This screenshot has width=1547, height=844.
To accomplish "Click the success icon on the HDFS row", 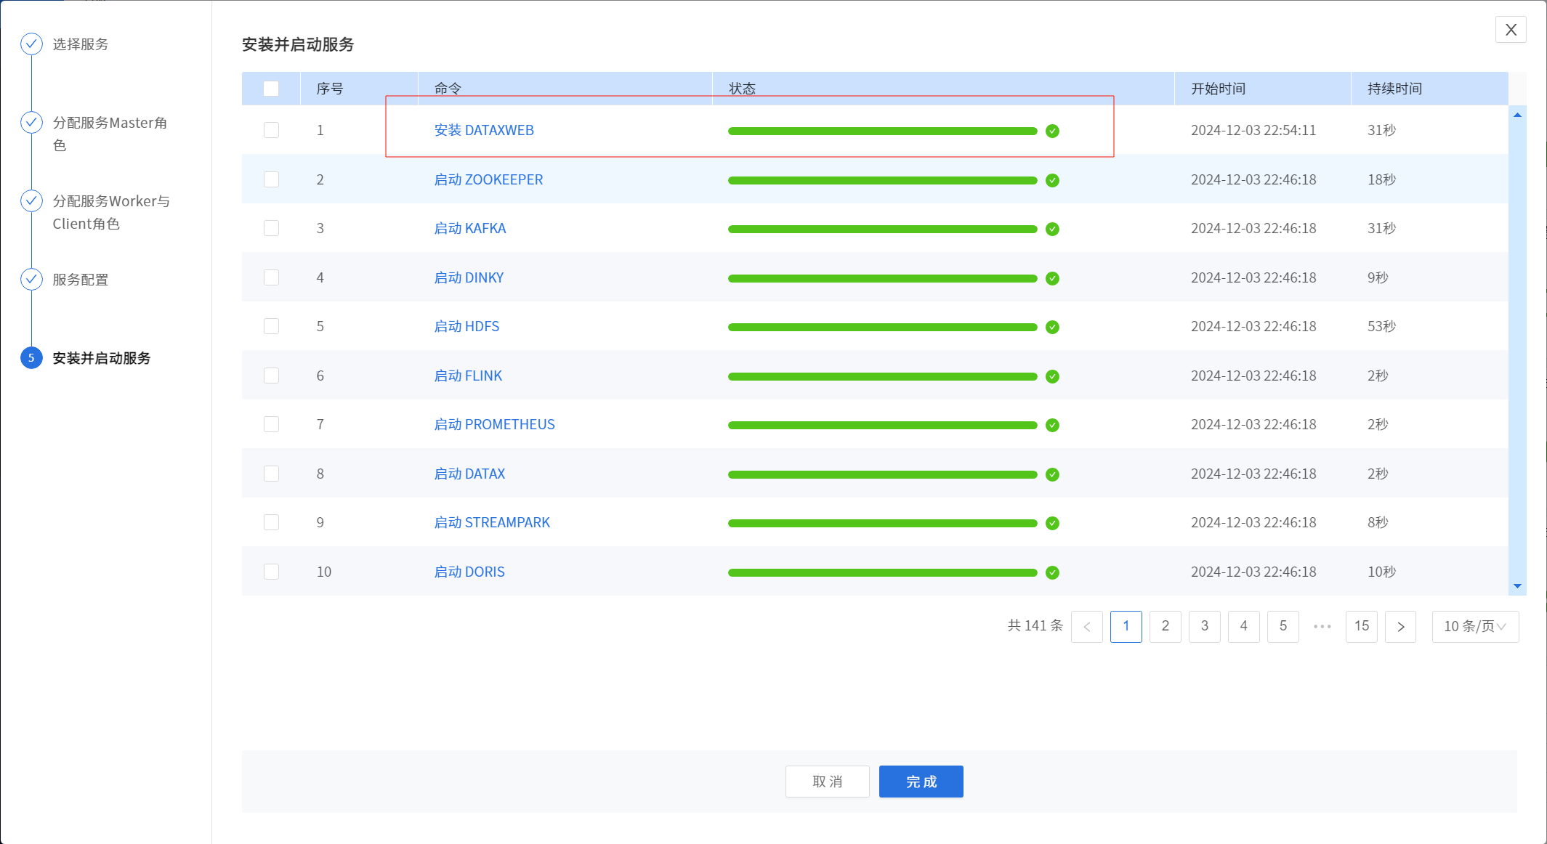I will (1052, 327).
